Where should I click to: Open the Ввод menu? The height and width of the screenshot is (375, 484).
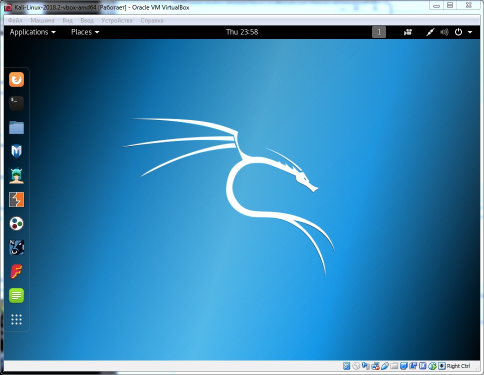coord(86,20)
